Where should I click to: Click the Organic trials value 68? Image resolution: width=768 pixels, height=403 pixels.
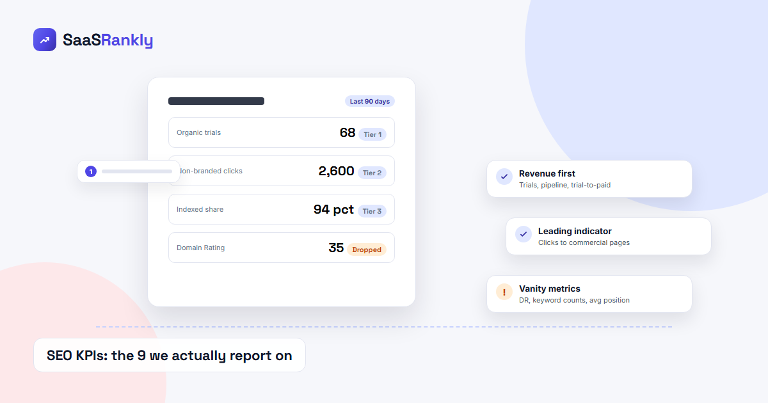click(348, 132)
